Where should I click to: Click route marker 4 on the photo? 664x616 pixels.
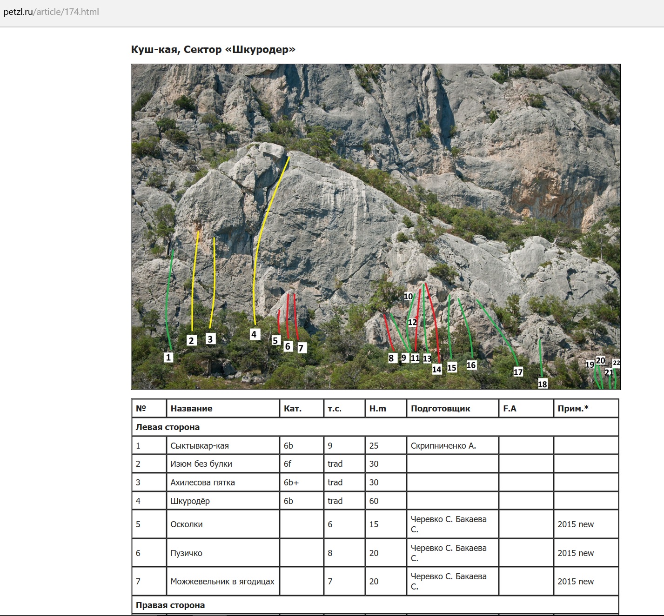coord(254,334)
